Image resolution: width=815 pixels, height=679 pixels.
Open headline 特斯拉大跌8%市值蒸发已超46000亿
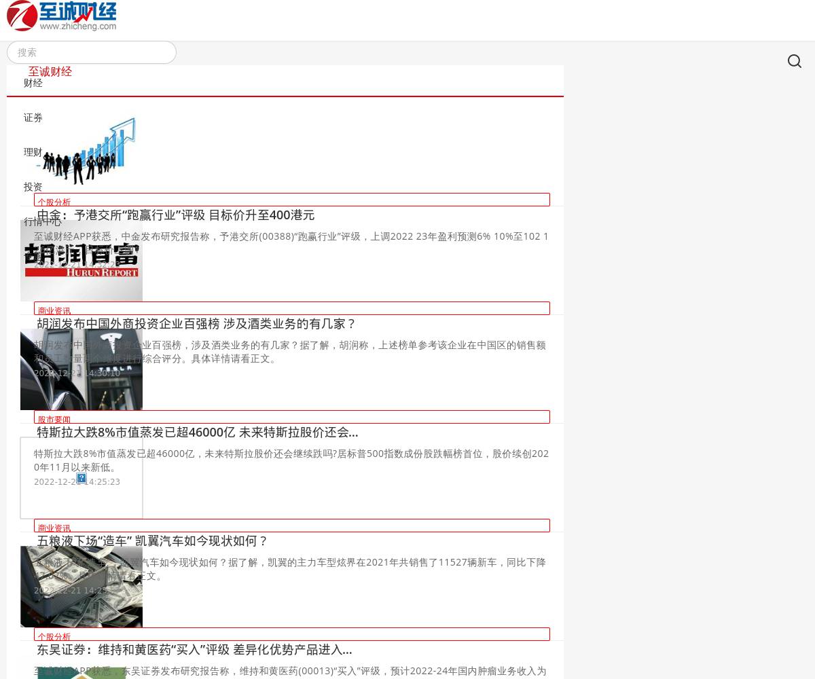(x=198, y=433)
